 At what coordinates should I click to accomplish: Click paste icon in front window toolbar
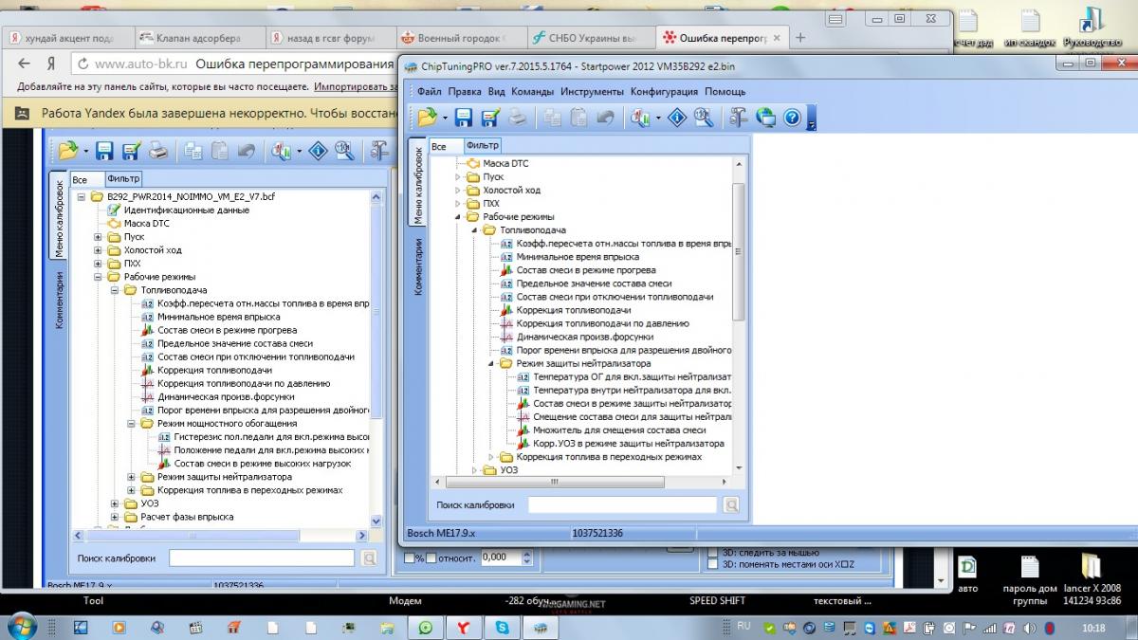coord(578,118)
